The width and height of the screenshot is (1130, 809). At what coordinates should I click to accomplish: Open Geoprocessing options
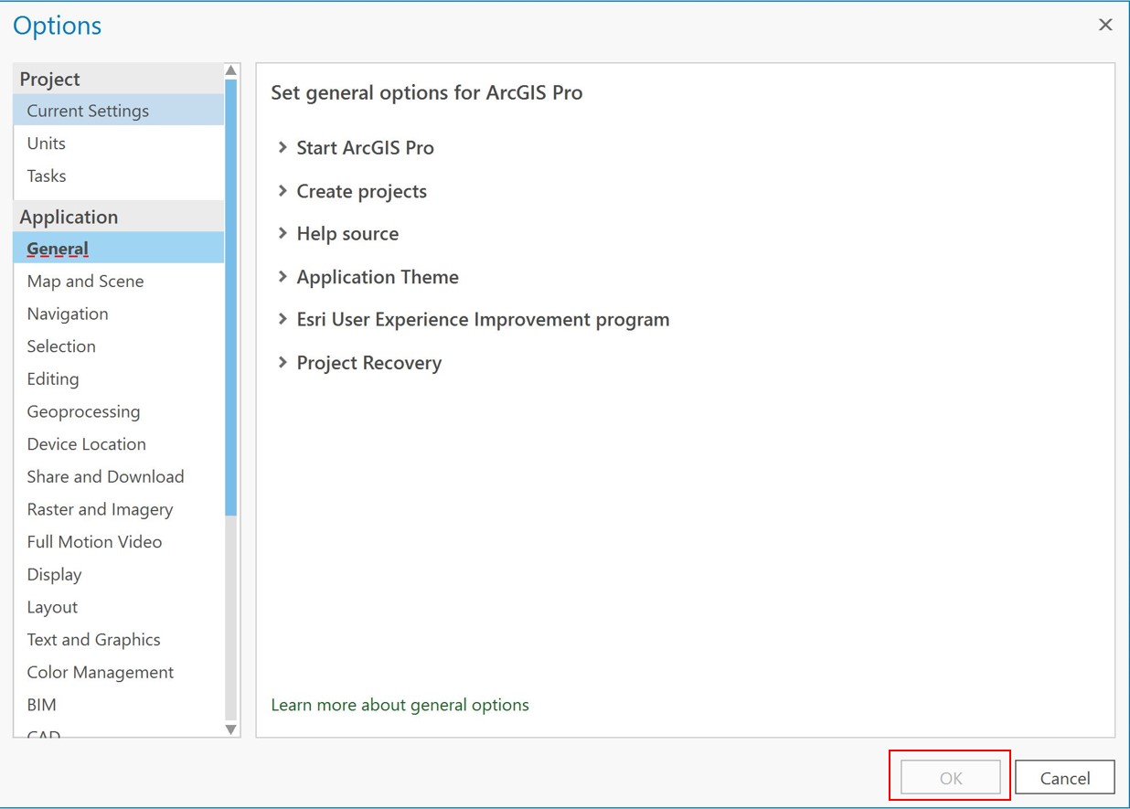tap(119, 411)
